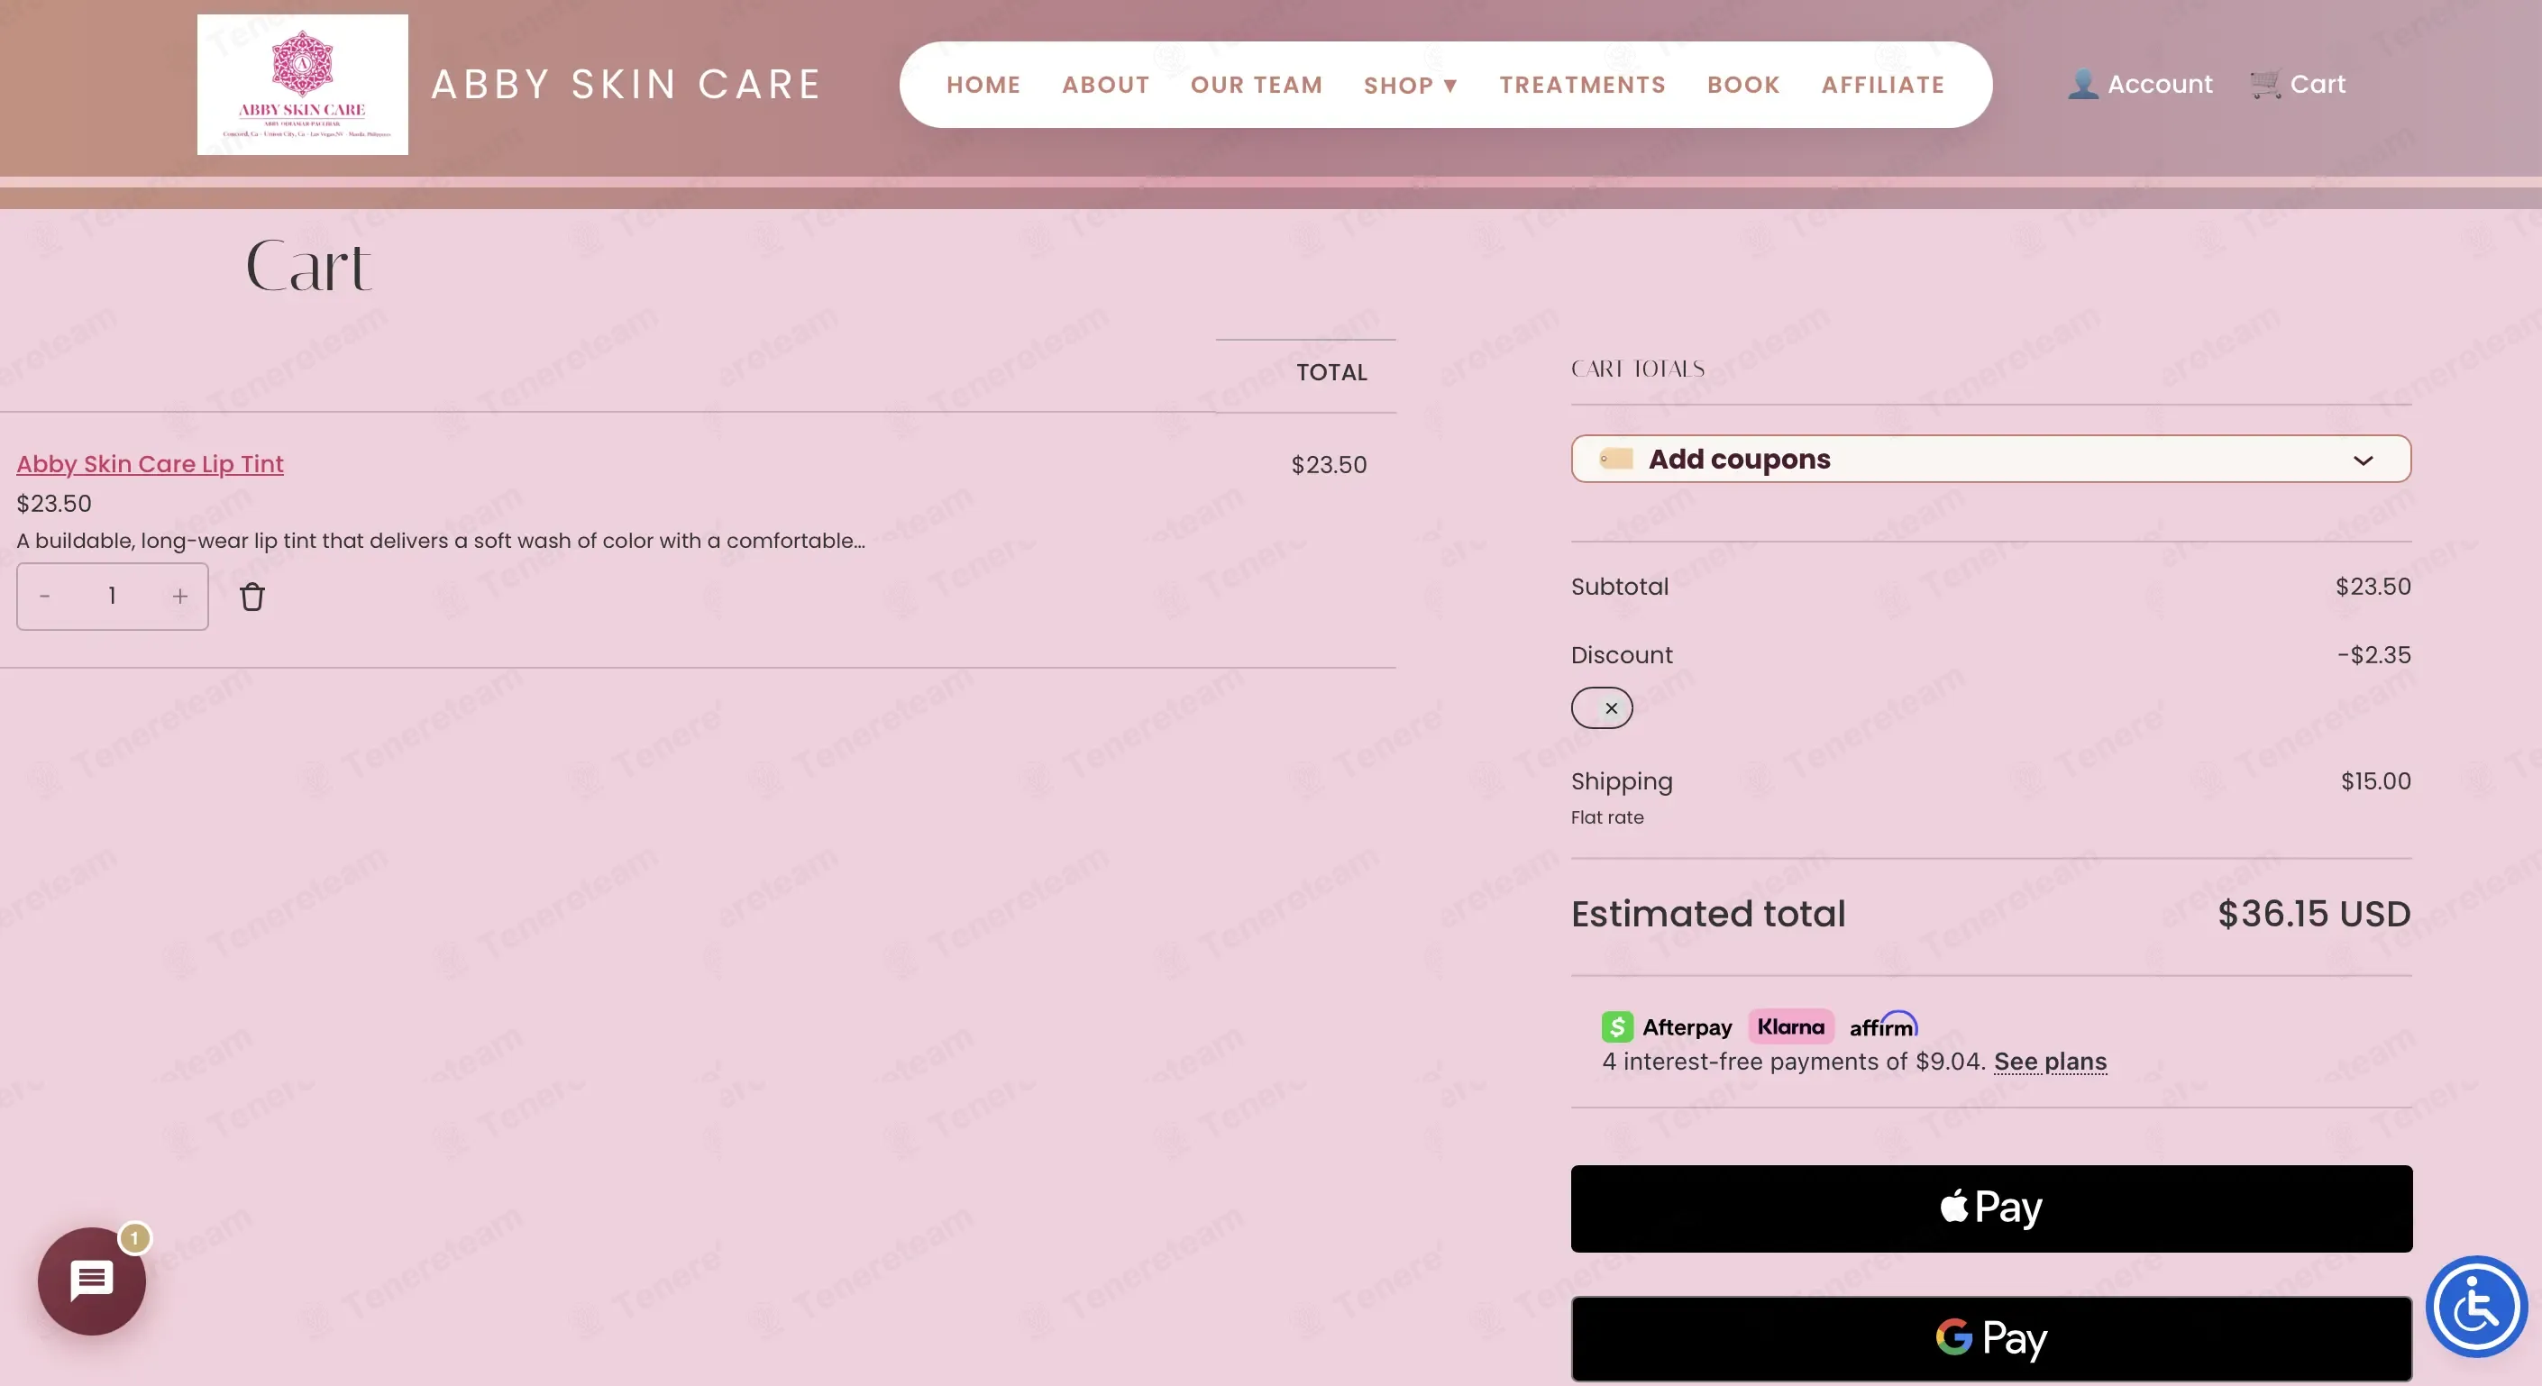Click the Subtotal value in Cart Totals

pos(2373,587)
